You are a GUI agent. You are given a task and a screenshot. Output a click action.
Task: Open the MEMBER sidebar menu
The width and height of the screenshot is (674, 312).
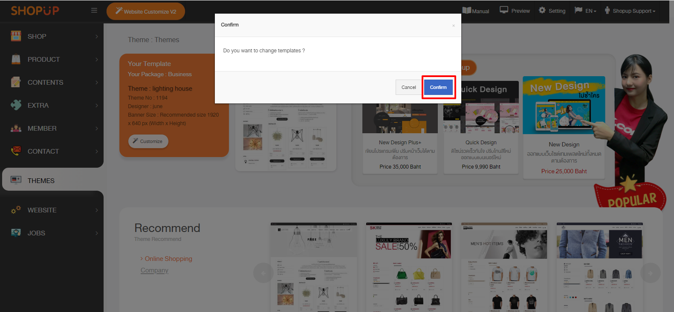[52, 129]
